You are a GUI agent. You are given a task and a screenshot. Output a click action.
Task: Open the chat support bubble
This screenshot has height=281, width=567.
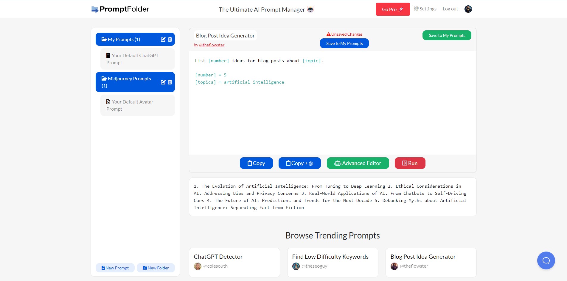tap(546, 260)
